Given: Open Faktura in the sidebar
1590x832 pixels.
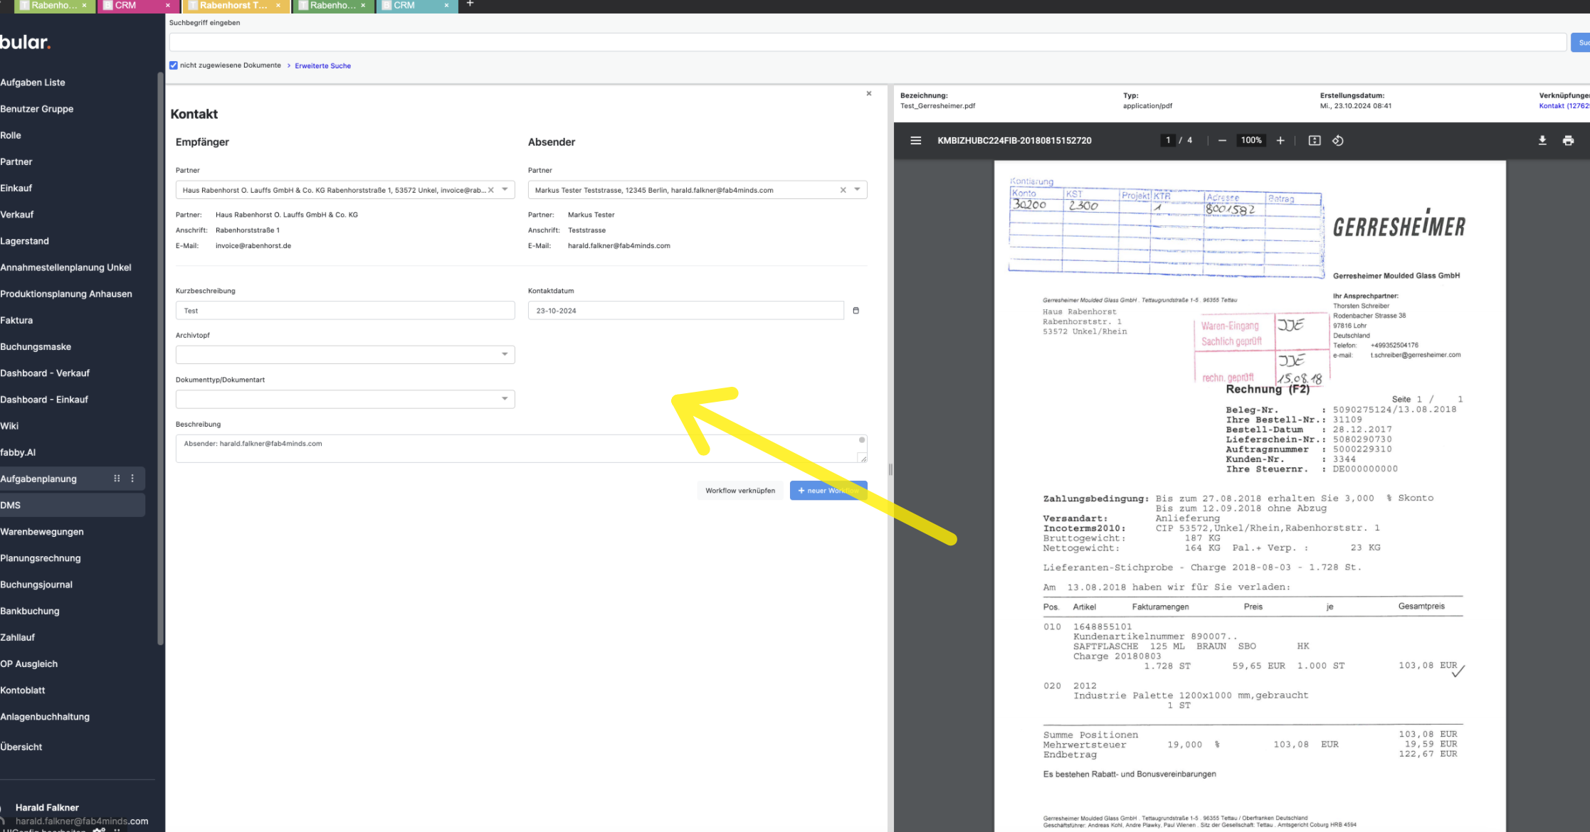Looking at the screenshot, I should click(x=16, y=320).
